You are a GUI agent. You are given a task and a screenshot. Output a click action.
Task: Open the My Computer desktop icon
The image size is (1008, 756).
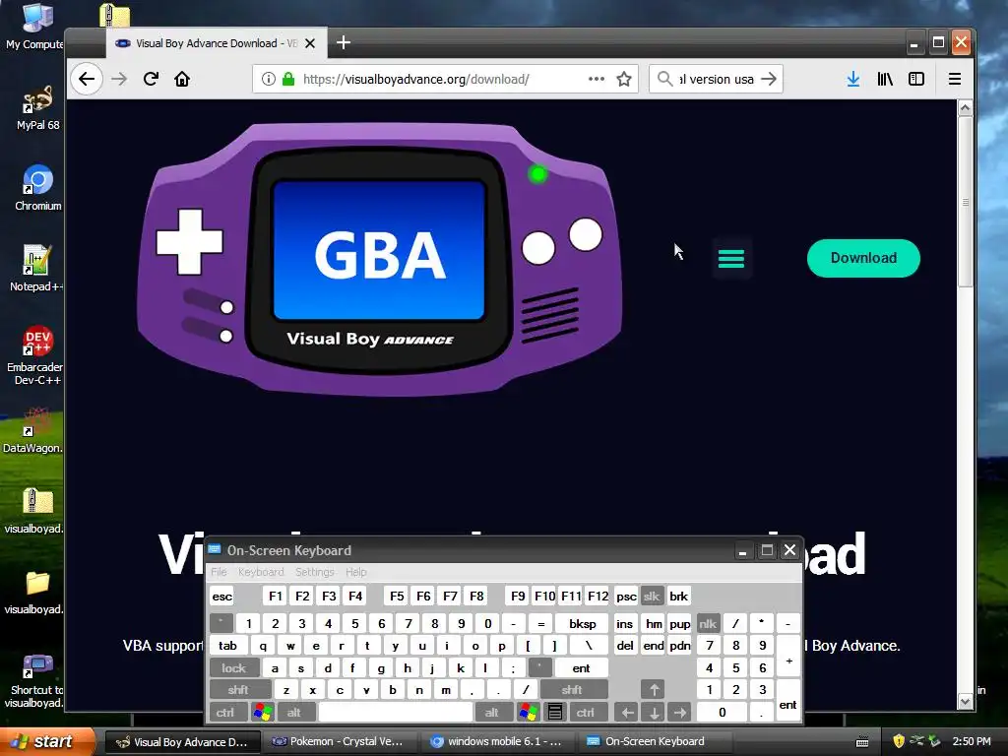[x=35, y=26]
